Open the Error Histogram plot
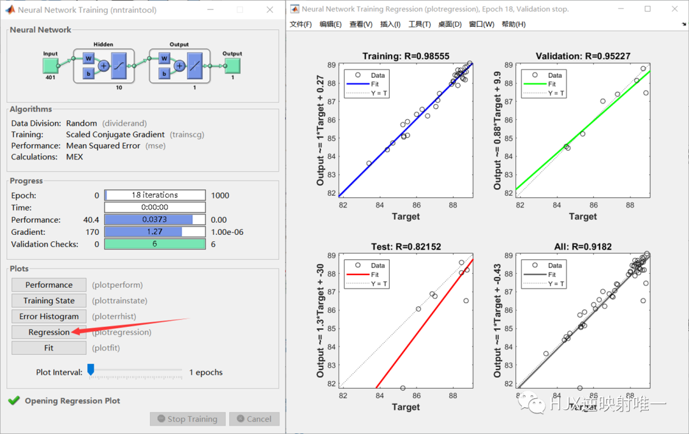The width and height of the screenshot is (689, 434). 48,317
